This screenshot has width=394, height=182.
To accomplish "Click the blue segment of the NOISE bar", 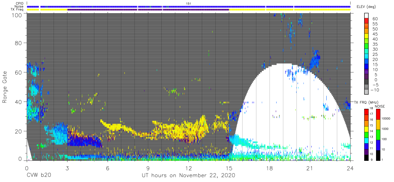I will click(379, 145).
